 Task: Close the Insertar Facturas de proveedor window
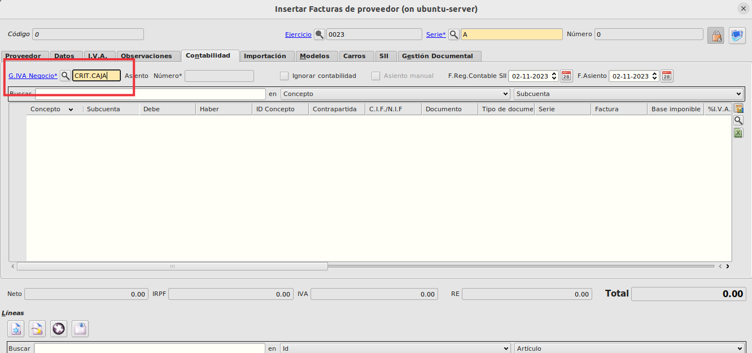(x=743, y=8)
